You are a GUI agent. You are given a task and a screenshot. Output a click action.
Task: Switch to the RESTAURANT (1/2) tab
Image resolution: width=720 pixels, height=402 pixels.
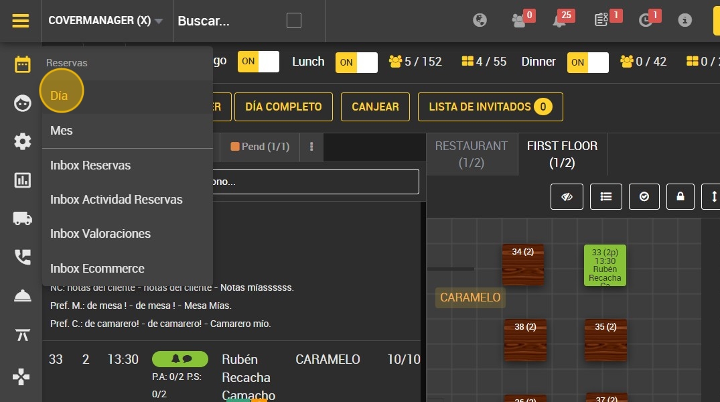coord(472,154)
